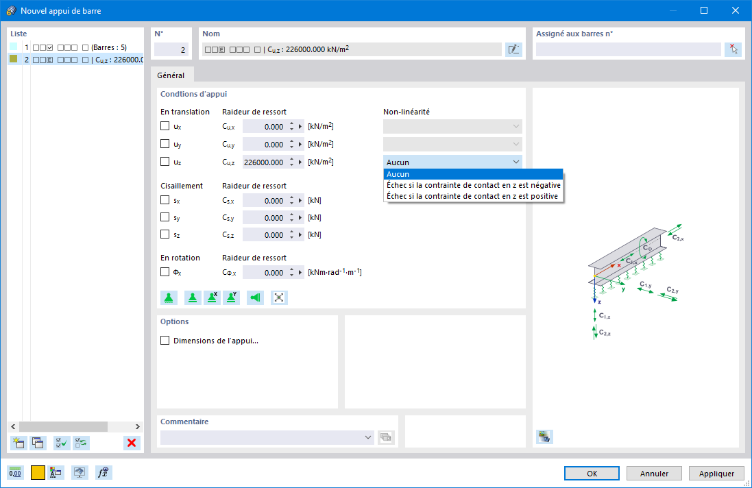The height and width of the screenshot is (488, 752).
Task: Open the arrow menu next to Cs,x value
Action: point(301,200)
